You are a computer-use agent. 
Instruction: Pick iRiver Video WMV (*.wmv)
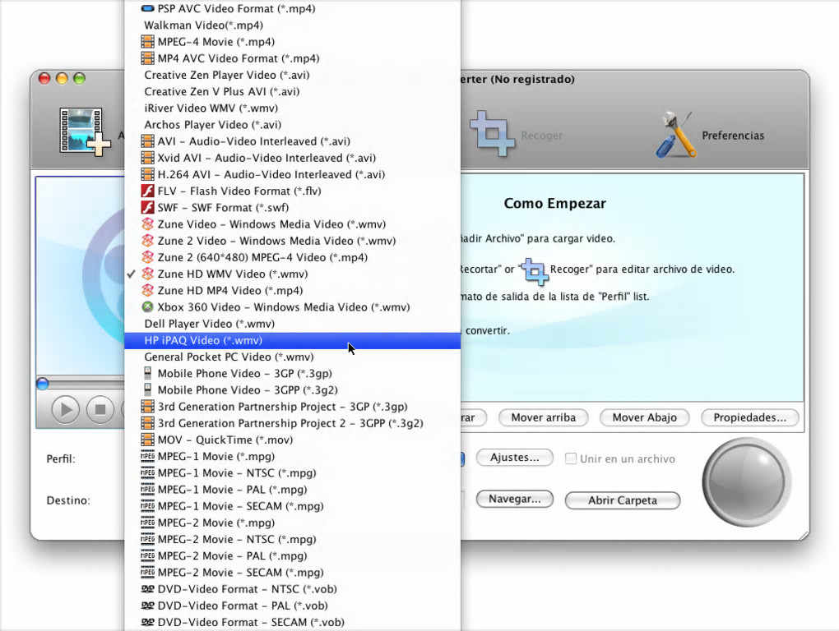click(x=292, y=108)
